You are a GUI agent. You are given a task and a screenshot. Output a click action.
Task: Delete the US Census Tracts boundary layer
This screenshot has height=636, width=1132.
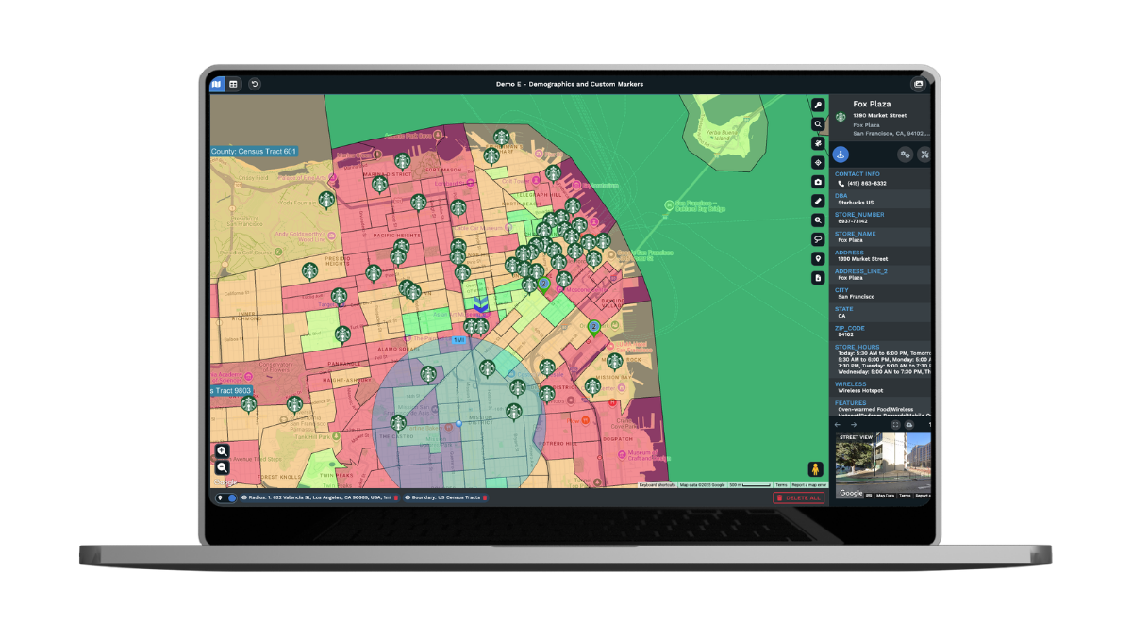485,497
